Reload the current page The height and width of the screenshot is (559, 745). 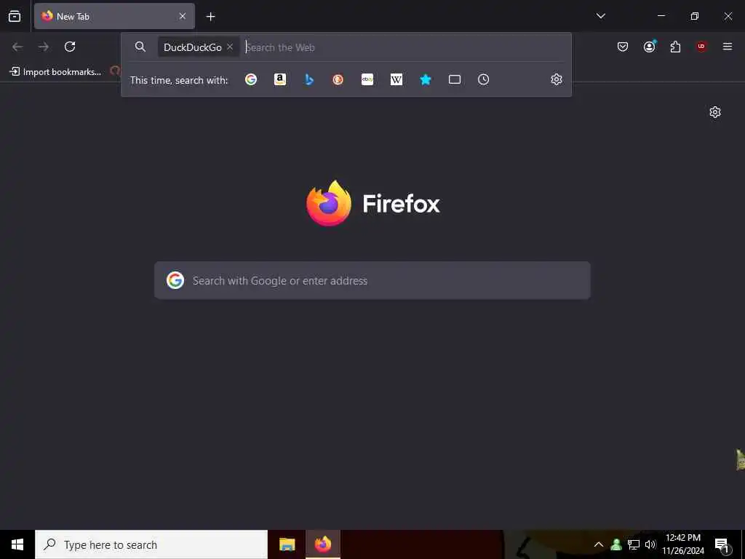[x=70, y=47]
